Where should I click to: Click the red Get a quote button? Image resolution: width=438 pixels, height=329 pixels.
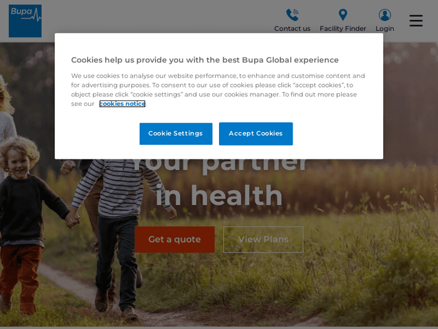tap(175, 240)
